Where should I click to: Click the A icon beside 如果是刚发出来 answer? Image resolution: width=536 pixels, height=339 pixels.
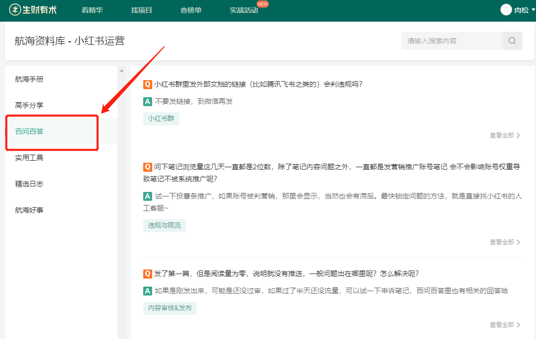(x=147, y=291)
